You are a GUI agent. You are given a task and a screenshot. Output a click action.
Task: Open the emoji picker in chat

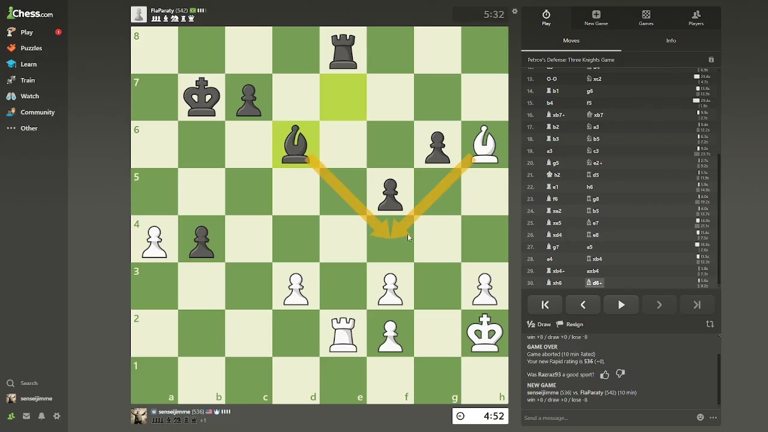point(700,418)
